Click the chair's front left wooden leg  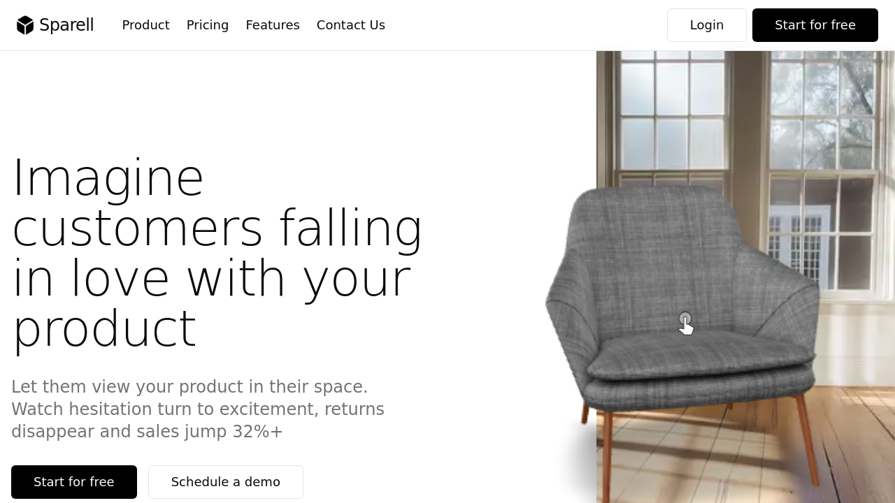[607, 454]
